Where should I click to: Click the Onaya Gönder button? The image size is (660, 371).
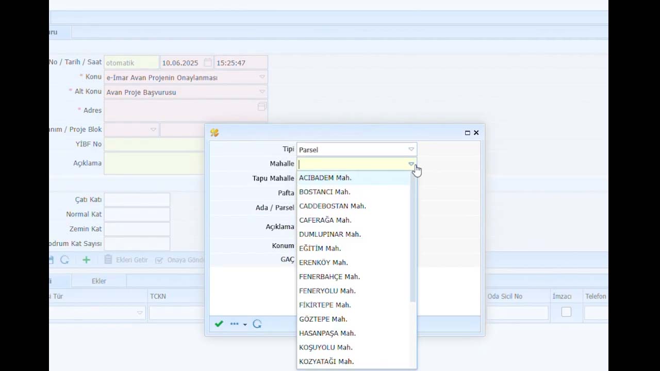click(180, 260)
